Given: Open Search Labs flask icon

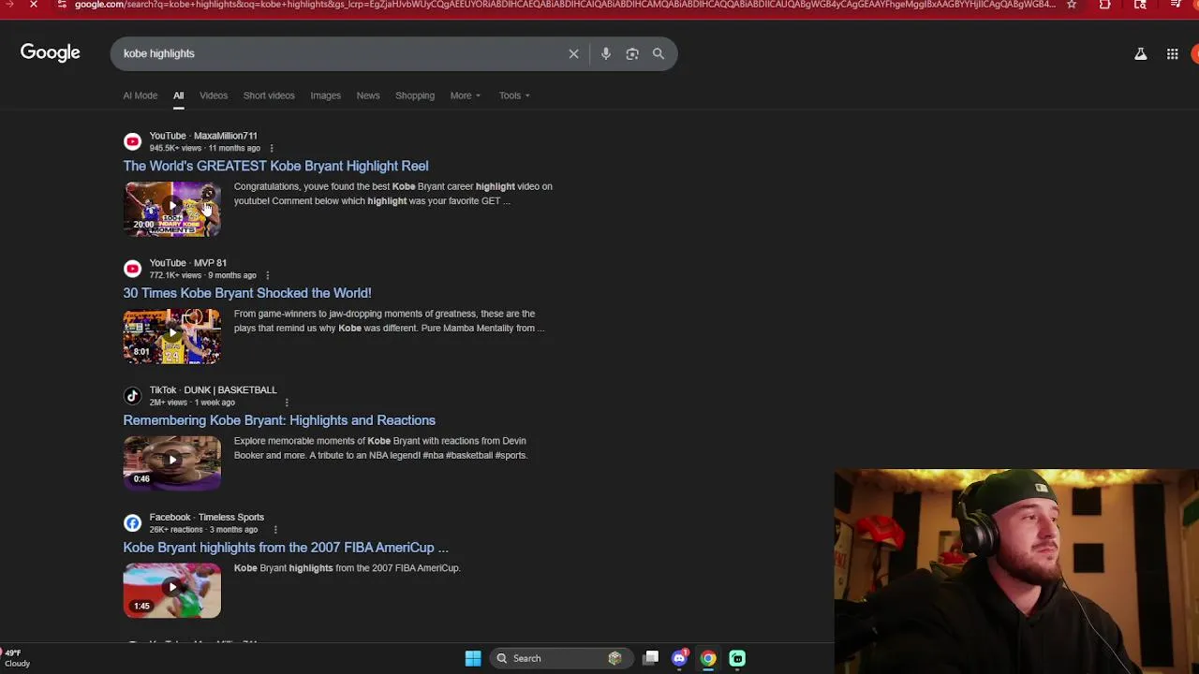Looking at the screenshot, I should [x=1141, y=54].
